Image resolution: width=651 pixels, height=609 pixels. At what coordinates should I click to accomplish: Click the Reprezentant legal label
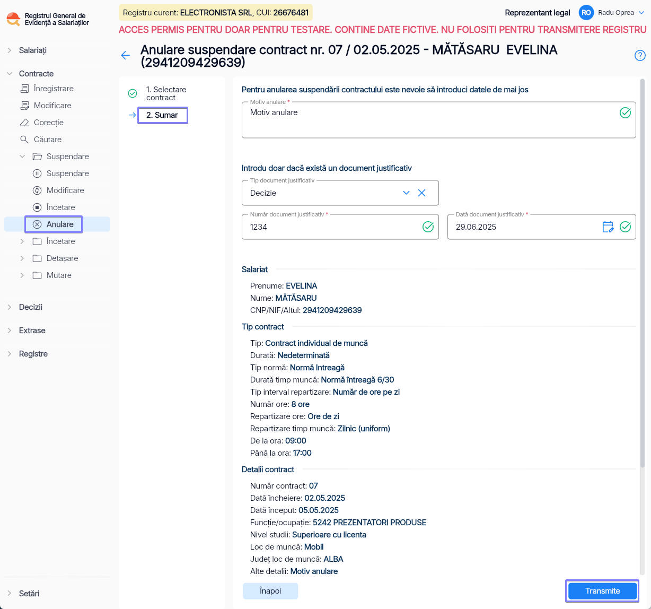click(x=538, y=13)
